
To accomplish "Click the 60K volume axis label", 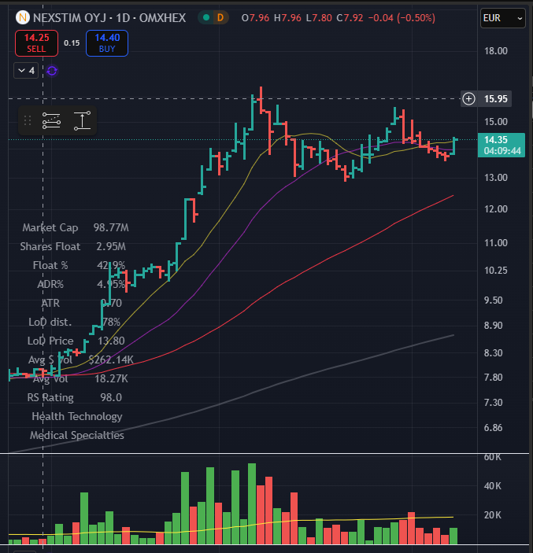I will [x=492, y=457].
